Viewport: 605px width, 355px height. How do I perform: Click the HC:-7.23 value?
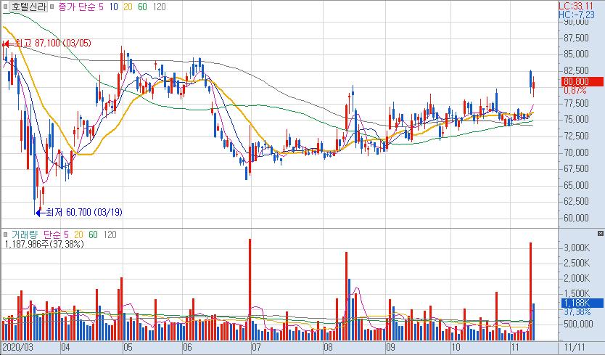click(577, 15)
